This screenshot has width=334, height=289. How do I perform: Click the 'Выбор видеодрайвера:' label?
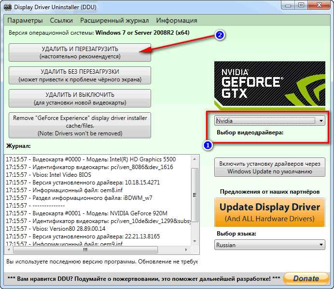pos(250,132)
